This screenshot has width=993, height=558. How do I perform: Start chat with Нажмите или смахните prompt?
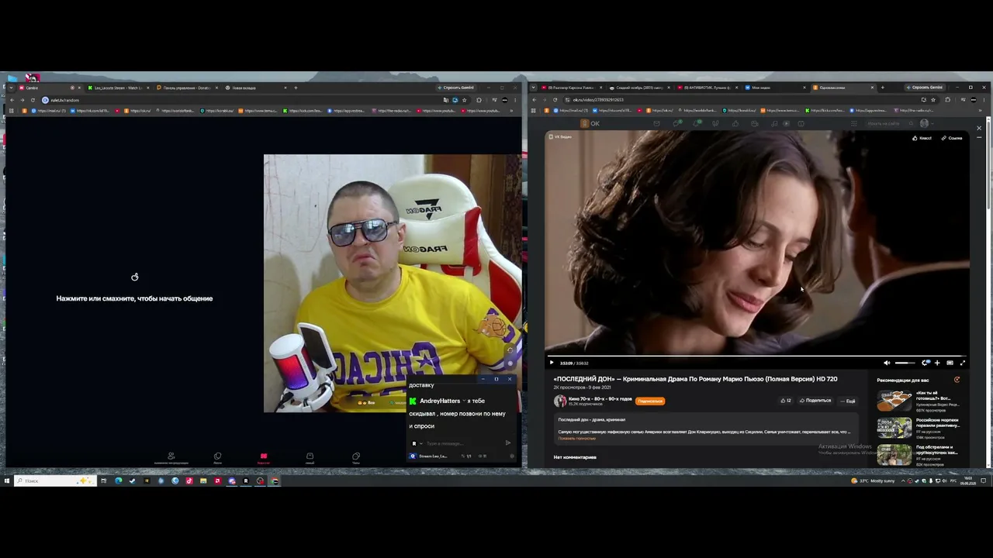(x=134, y=298)
